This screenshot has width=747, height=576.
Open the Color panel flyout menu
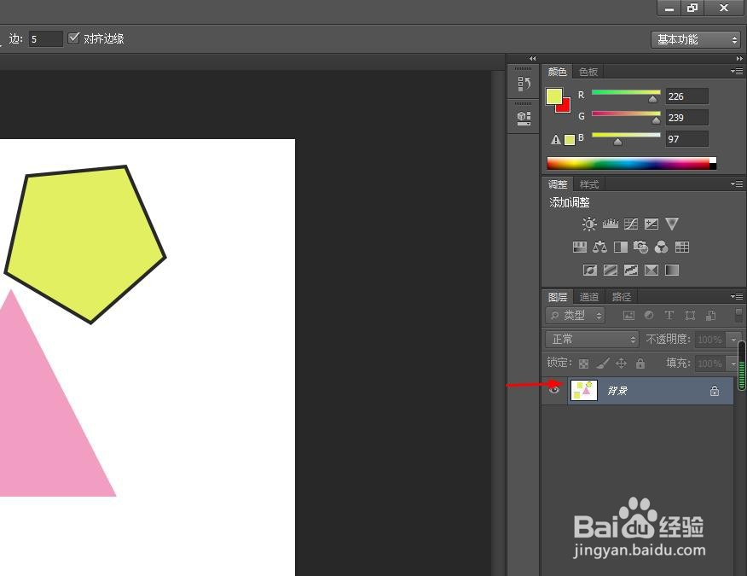737,72
